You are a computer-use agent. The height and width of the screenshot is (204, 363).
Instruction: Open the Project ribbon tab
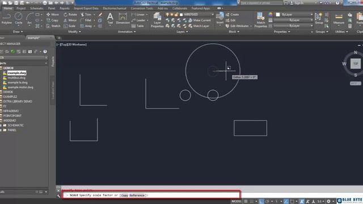(x=21, y=8)
